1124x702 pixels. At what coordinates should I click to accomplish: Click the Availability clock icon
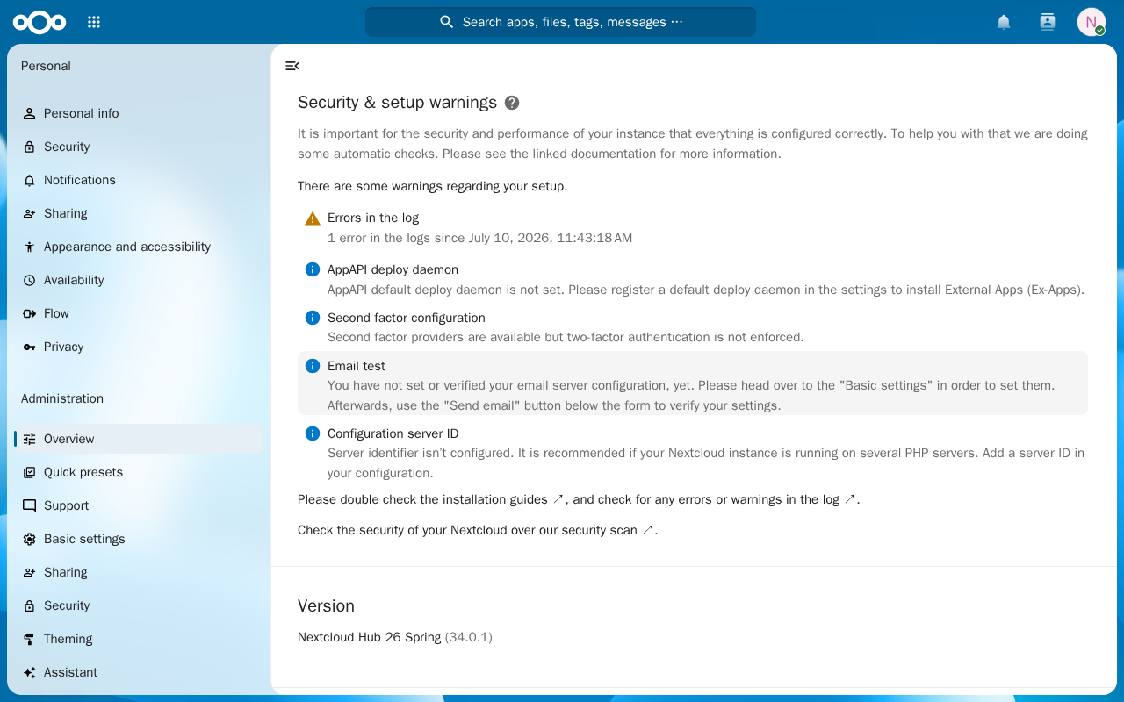click(30, 280)
